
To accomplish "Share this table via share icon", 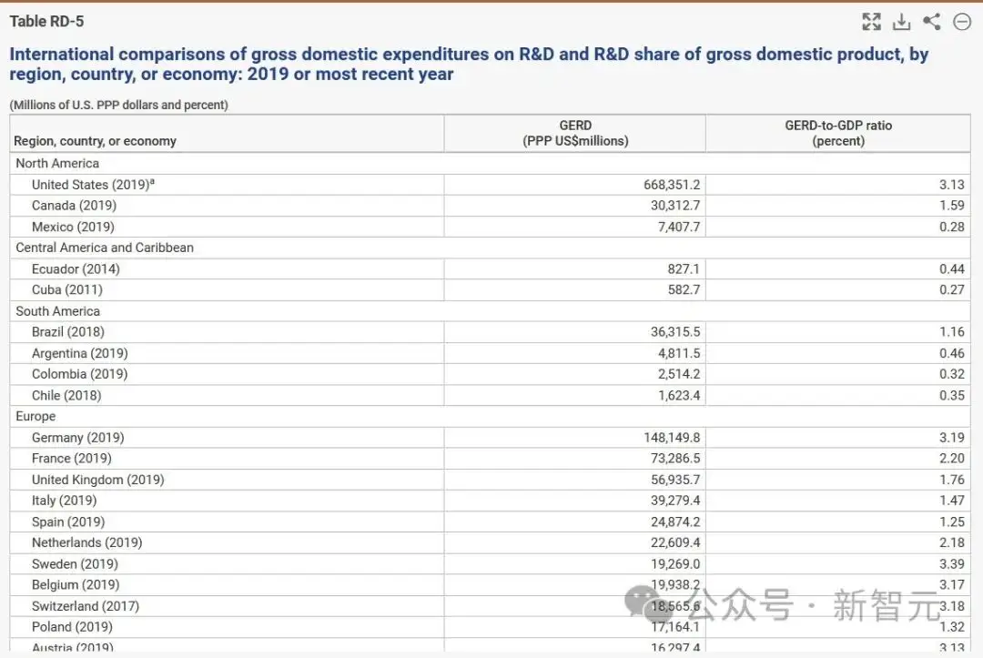I will [x=932, y=21].
